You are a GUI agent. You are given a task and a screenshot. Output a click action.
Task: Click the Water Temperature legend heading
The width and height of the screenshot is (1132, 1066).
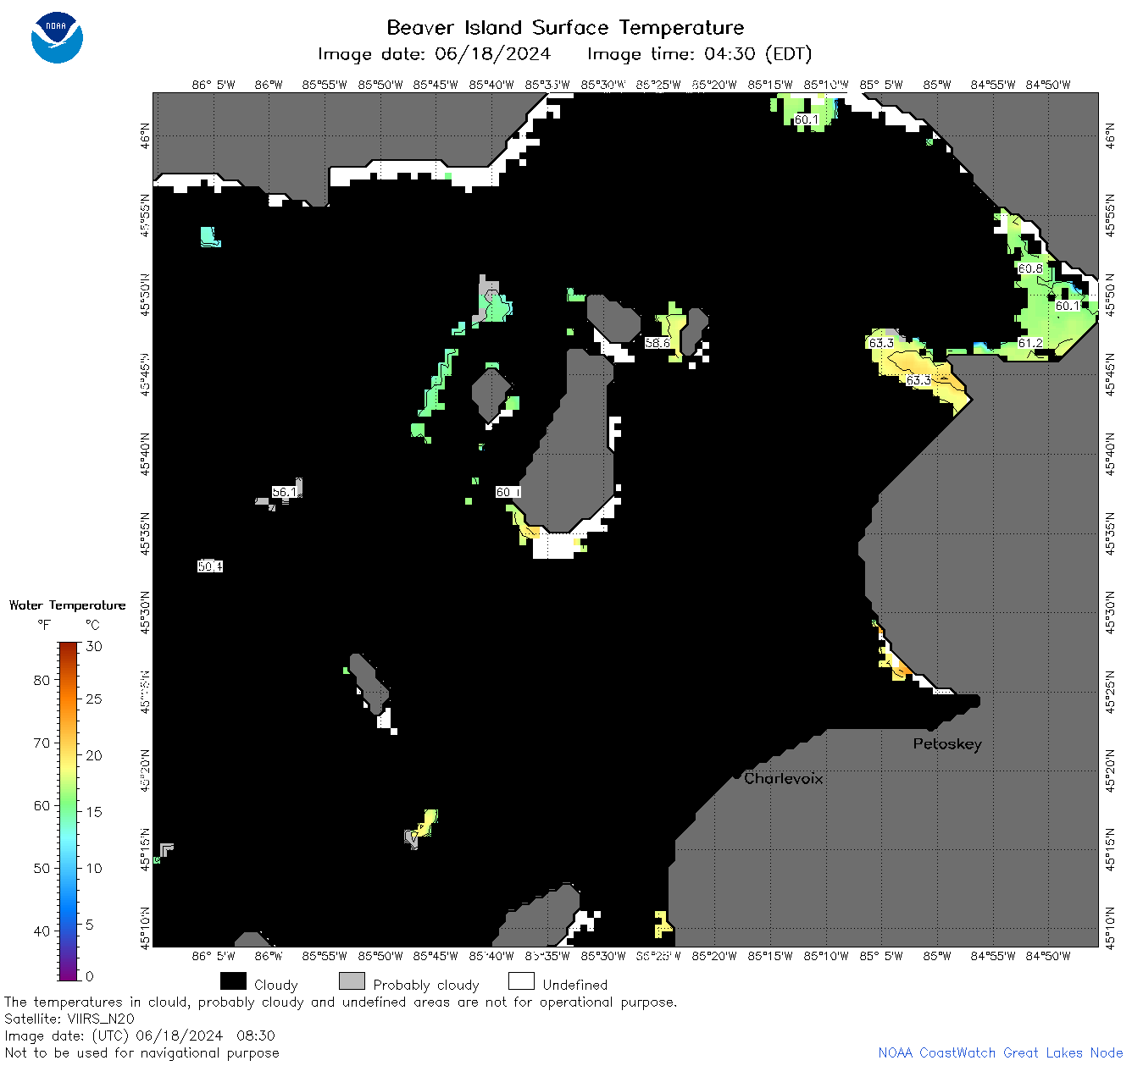pyautogui.click(x=68, y=605)
